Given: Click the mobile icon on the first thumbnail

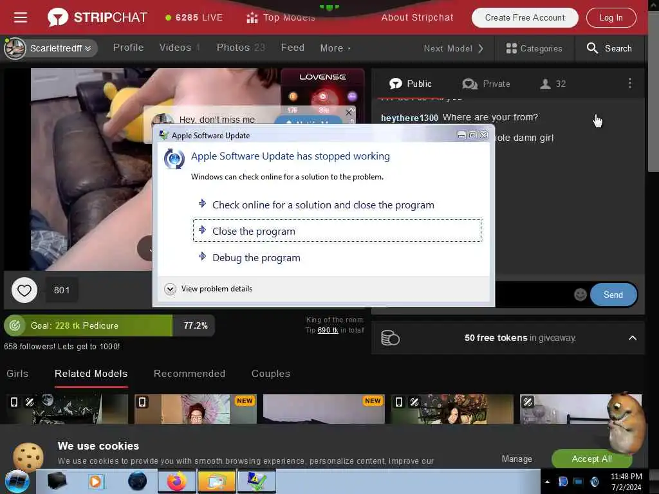Looking at the screenshot, I should click(x=14, y=402).
